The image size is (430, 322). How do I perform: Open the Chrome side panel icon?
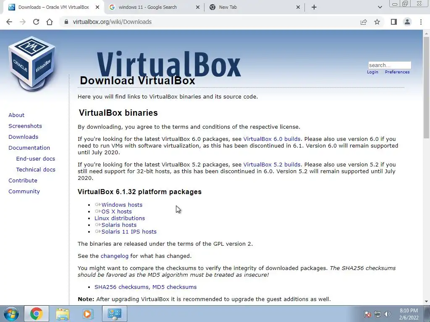tap(394, 22)
